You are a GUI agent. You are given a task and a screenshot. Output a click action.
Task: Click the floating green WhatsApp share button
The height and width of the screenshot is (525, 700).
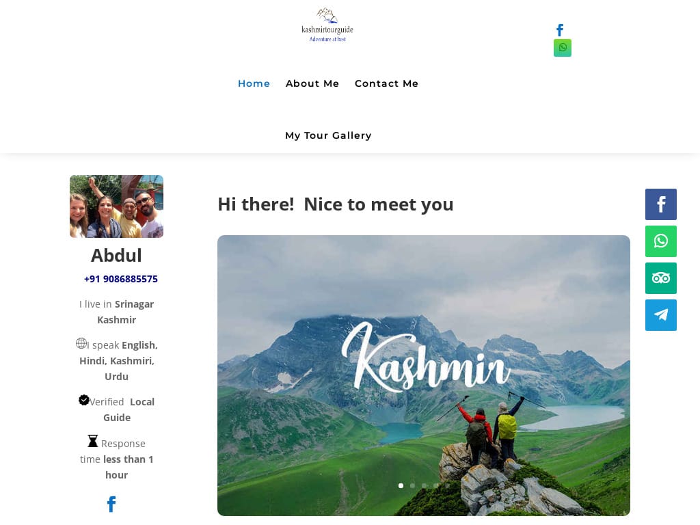tap(661, 241)
